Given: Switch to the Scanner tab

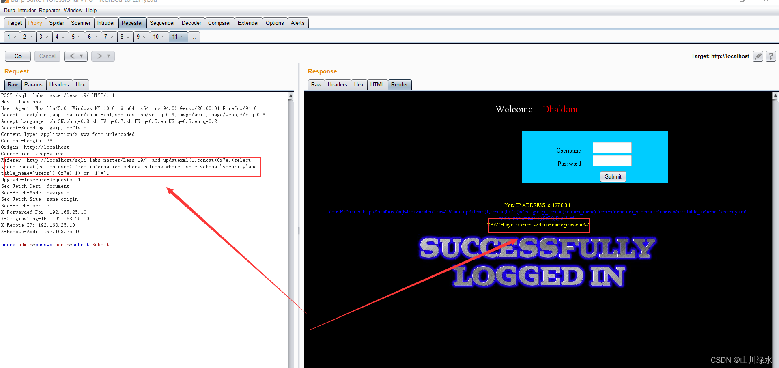Looking at the screenshot, I should (x=81, y=23).
